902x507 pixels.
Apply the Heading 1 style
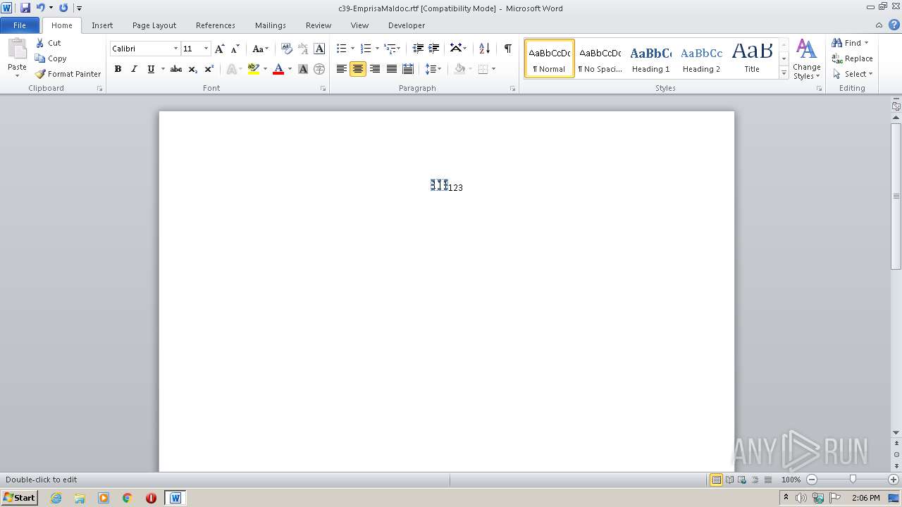pos(651,58)
